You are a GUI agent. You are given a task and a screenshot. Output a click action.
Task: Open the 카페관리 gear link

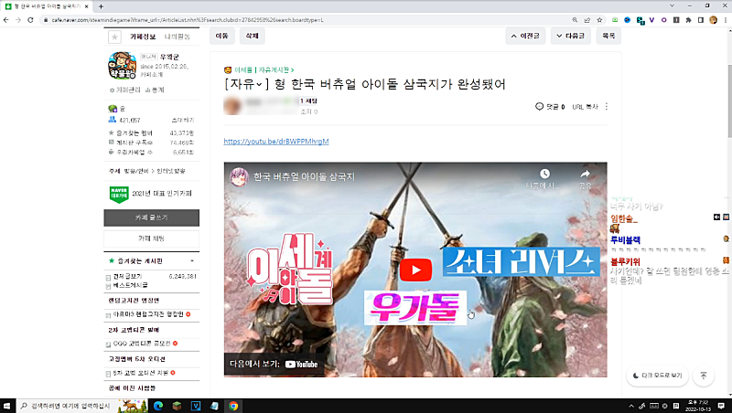click(x=125, y=90)
